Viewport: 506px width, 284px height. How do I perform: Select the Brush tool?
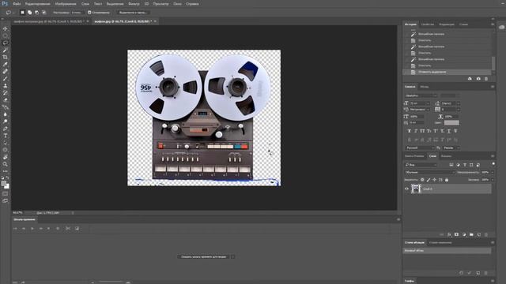[6, 79]
